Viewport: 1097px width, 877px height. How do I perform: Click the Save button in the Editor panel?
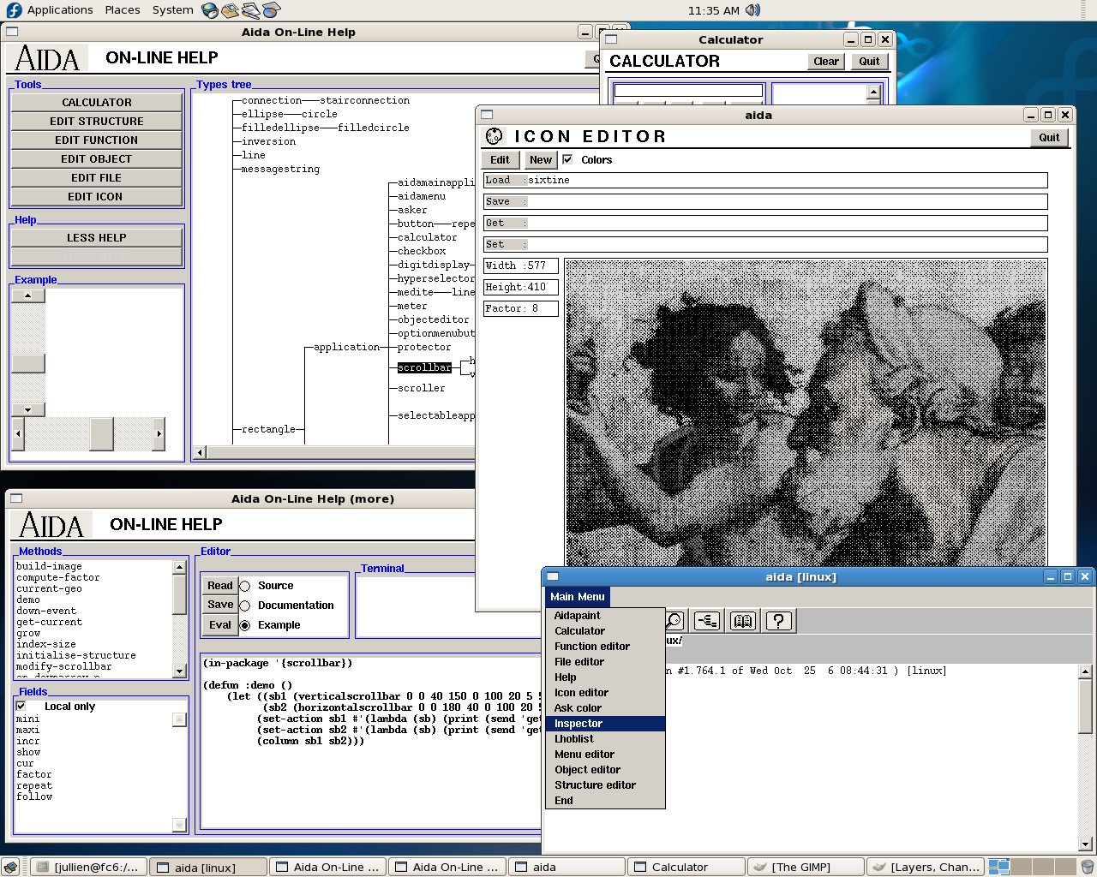click(x=220, y=606)
